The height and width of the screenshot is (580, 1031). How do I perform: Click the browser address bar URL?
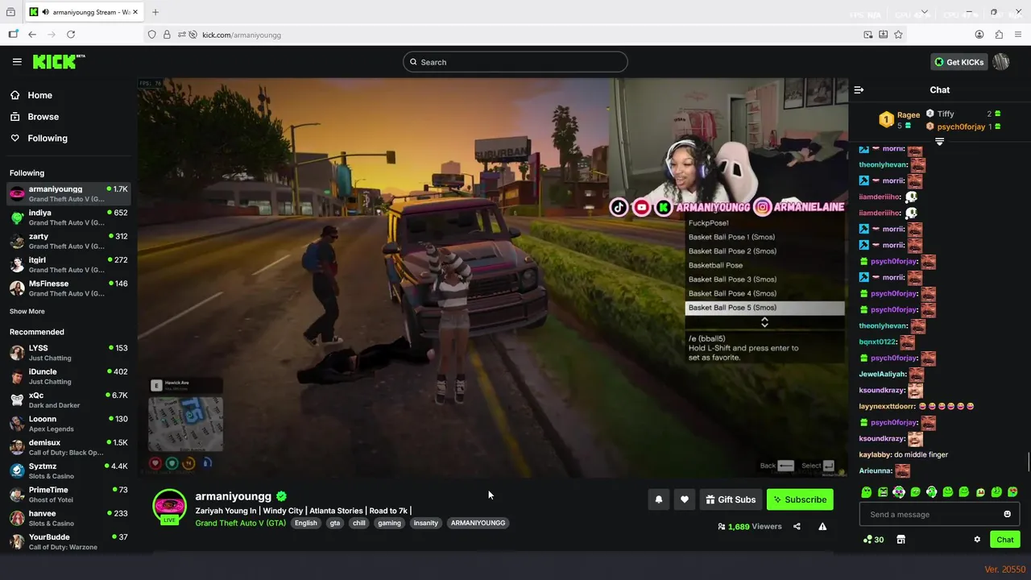242,35
